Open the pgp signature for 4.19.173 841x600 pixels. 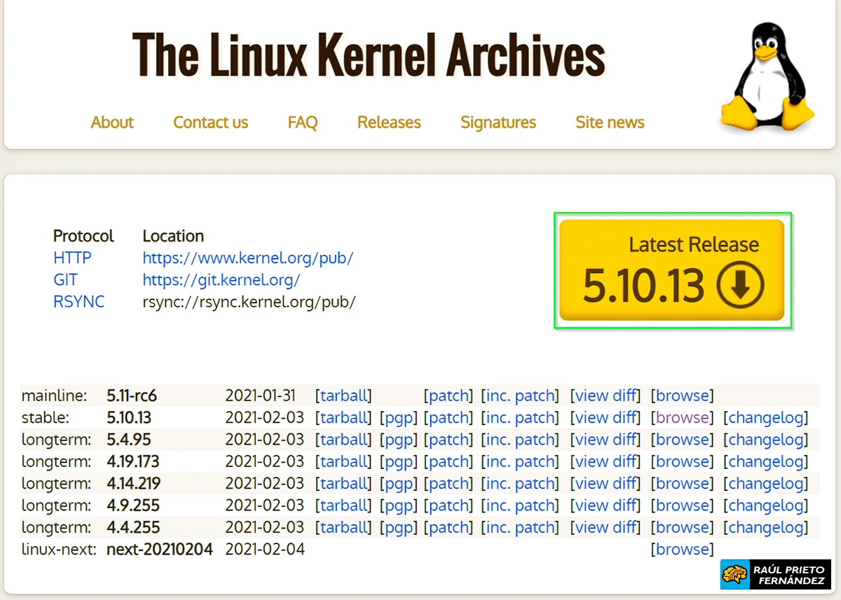point(399,461)
